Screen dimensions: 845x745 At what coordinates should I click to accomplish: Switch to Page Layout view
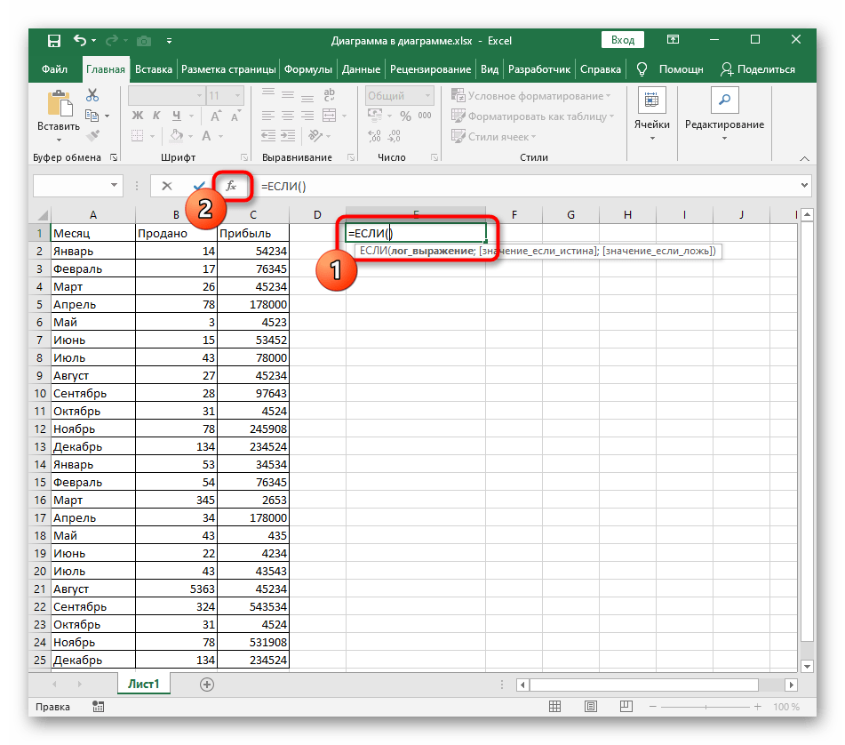(591, 706)
